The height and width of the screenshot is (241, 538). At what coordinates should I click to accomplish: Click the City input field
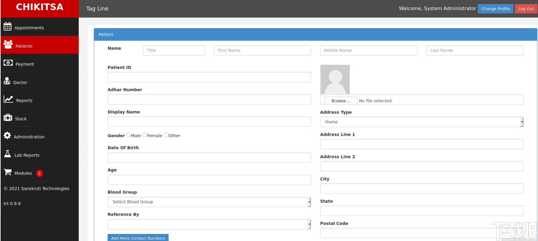pos(422,189)
